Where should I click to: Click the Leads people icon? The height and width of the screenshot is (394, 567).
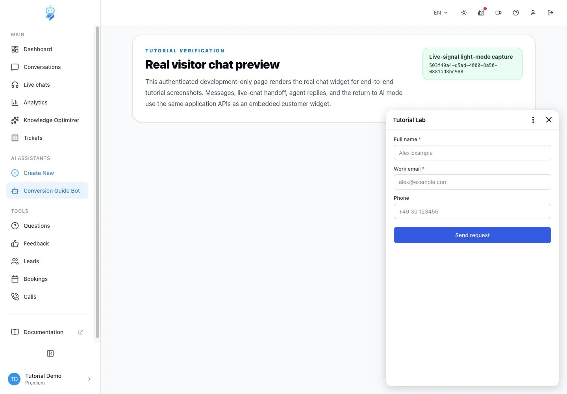(15, 261)
